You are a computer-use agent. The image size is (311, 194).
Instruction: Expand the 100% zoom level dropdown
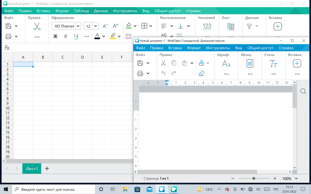pyautogui.click(x=296, y=179)
